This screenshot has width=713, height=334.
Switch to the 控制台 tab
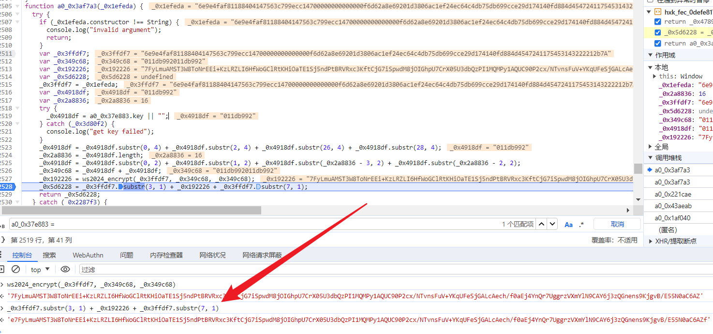pyautogui.click(x=22, y=255)
